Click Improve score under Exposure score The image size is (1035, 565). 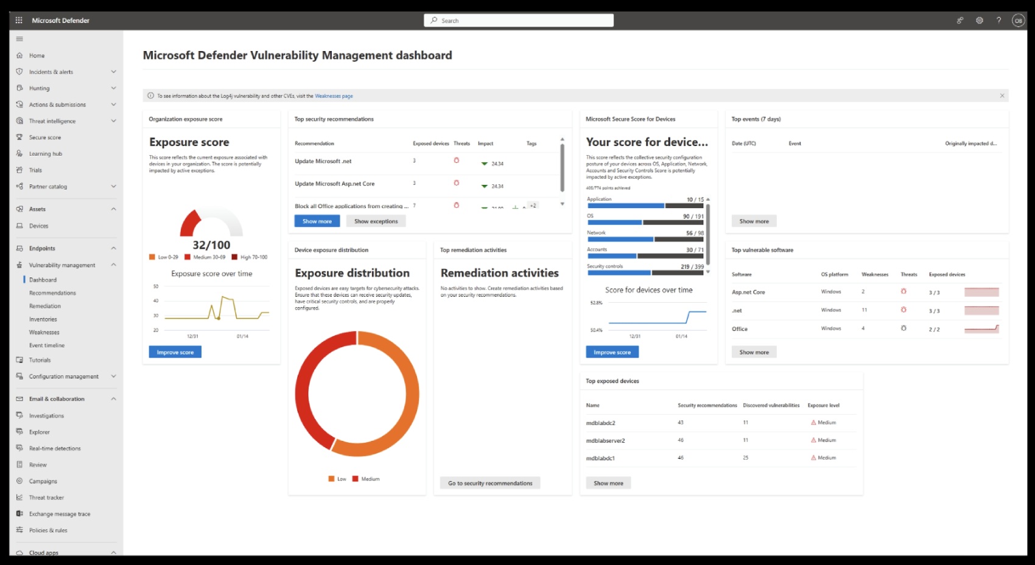pyautogui.click(x=175, y=352)
